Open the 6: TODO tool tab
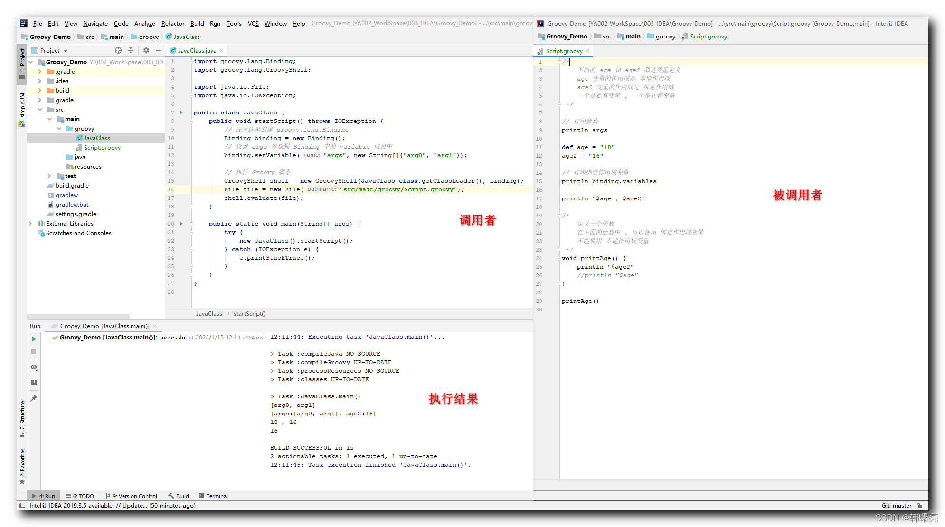Viewport: 945px width, 527px height. click(x=80, y=496)
